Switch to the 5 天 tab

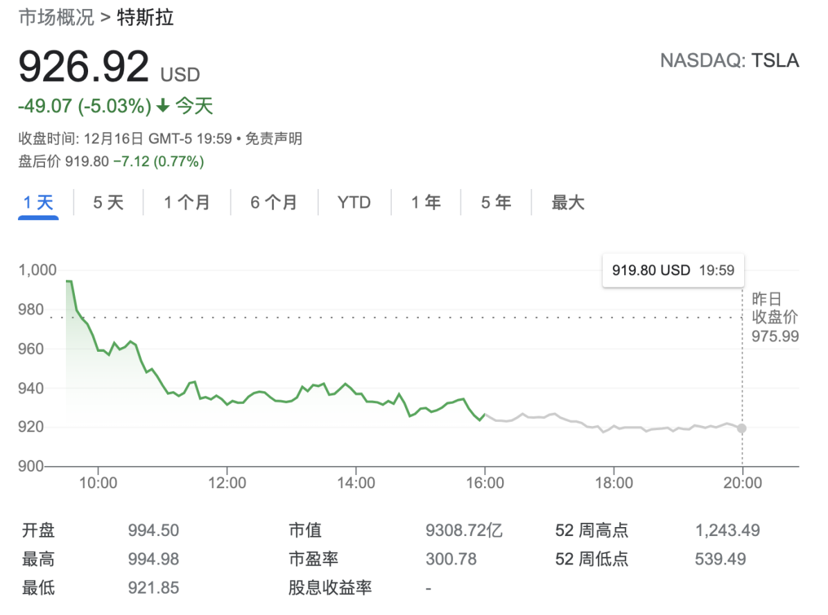[x=108, y=203]
